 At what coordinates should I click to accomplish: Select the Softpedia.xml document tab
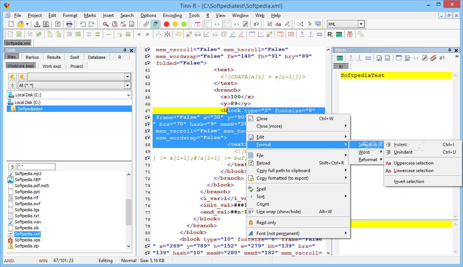click(18, 43)
